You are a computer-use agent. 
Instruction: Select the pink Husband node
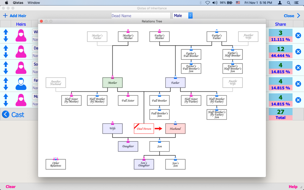click(x=175, y=128)
